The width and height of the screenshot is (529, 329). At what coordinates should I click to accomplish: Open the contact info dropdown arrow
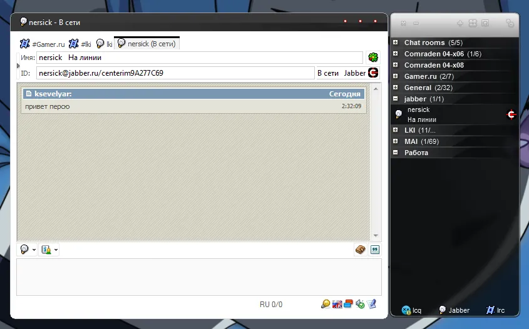click(x=56, y=250)
